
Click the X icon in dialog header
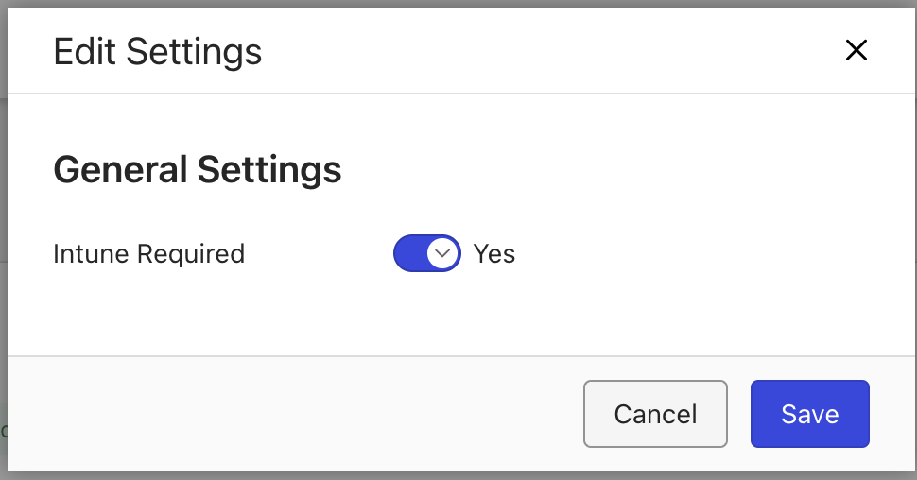point(856,50)
